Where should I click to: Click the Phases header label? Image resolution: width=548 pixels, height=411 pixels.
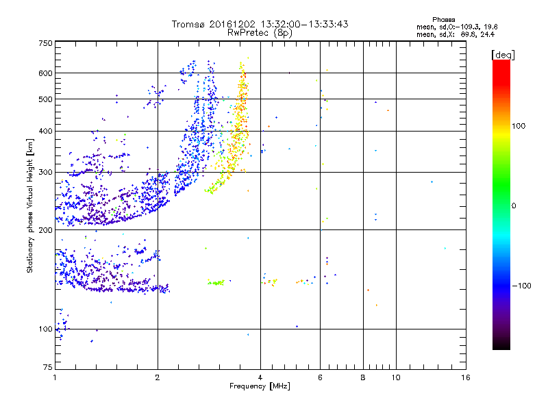[x=443, y=20]
